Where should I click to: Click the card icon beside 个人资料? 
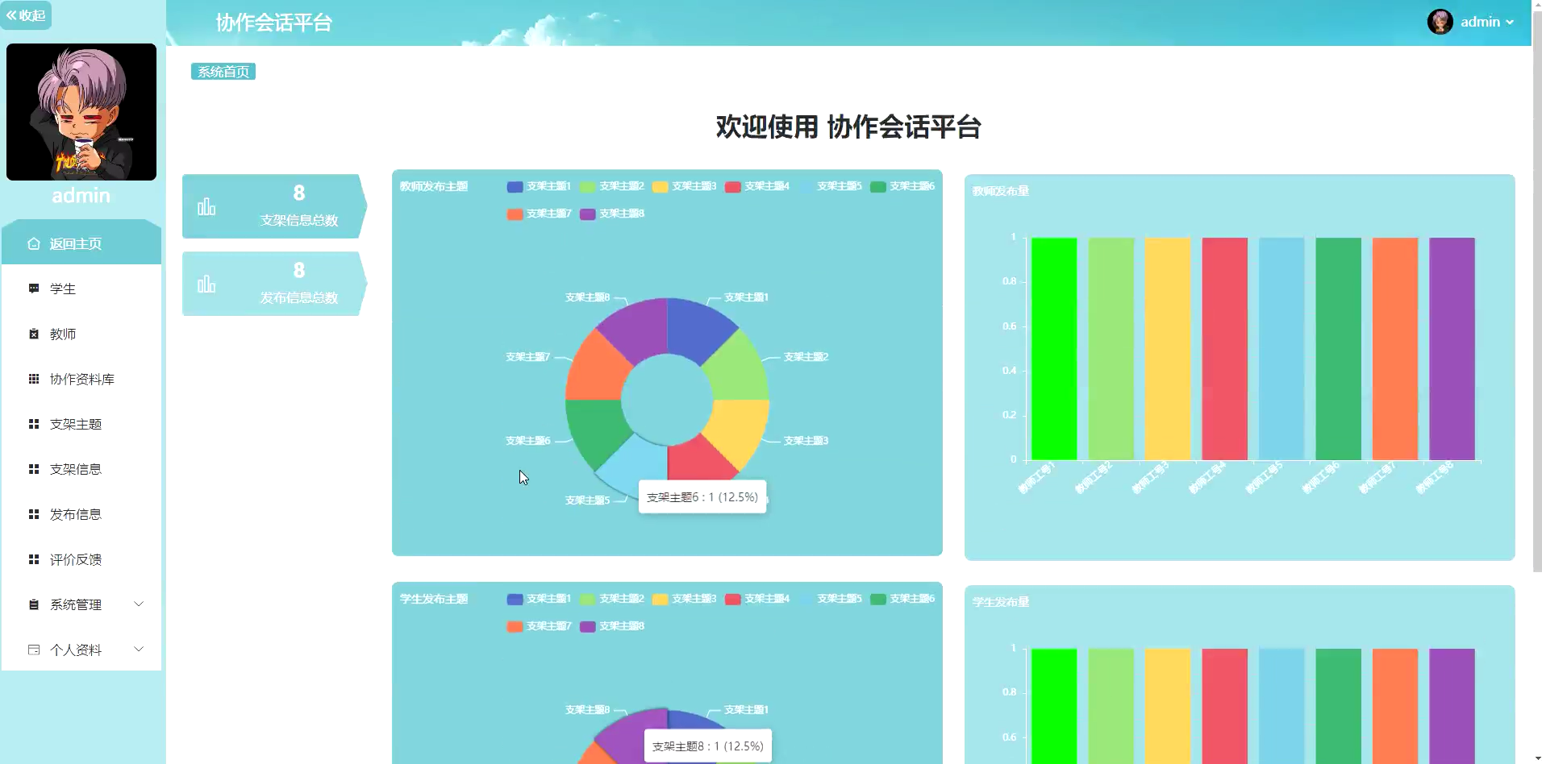pyautogui.click(x=34, y=650)
